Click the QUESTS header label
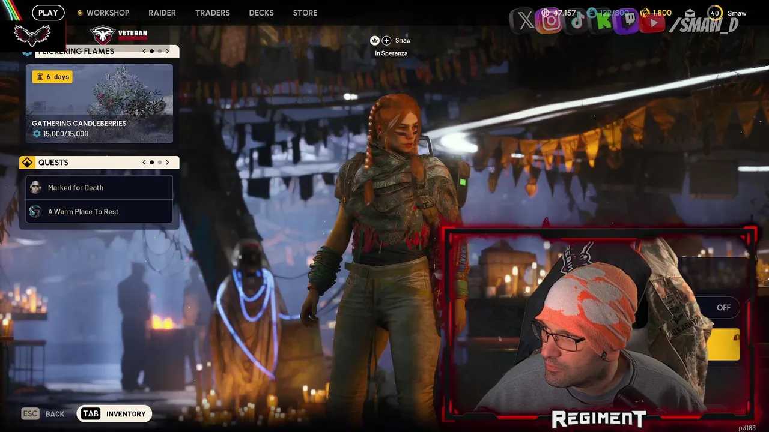769x432 pixels. pyautogui.click(x=53, y=163)
